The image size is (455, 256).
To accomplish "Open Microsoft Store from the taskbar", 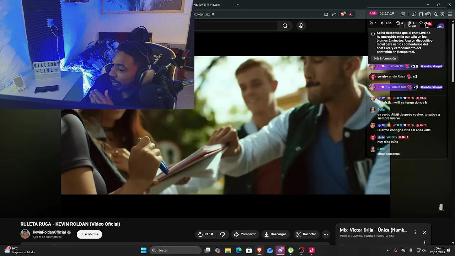I will [x=249, y=250].
